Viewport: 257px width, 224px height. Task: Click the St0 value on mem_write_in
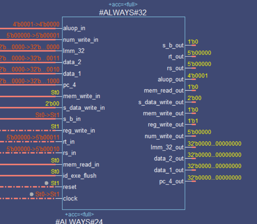(55, 92)
